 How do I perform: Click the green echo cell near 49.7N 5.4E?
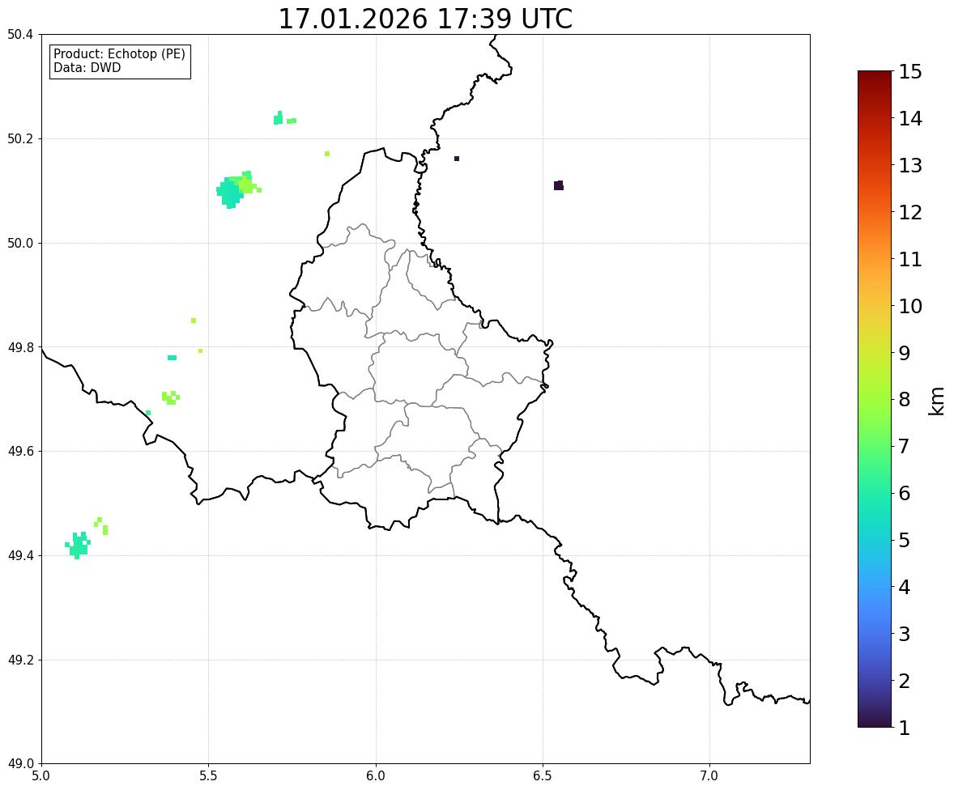tap(171, 397)
